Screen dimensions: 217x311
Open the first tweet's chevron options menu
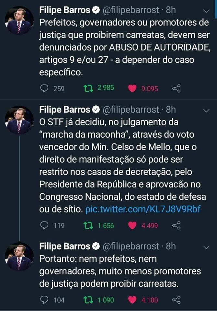[206, 11]
